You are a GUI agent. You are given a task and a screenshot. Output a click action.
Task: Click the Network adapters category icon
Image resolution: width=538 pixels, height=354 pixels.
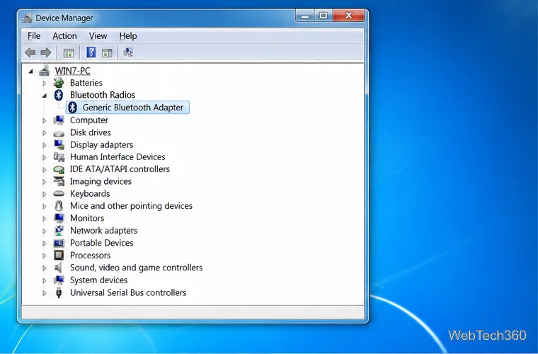tap(59, 231)
